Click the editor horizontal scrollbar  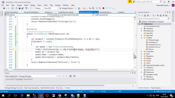56,70
